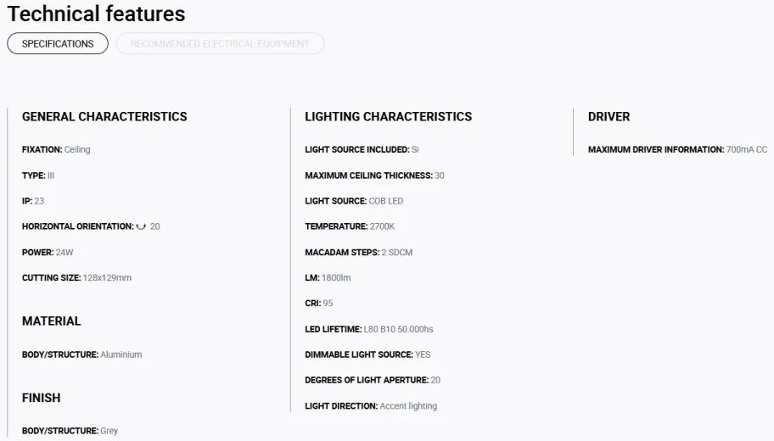Screen dimensions: 774x441
Task: Click the Body/Structure Aluminium entry
Action: pos(82,354)
